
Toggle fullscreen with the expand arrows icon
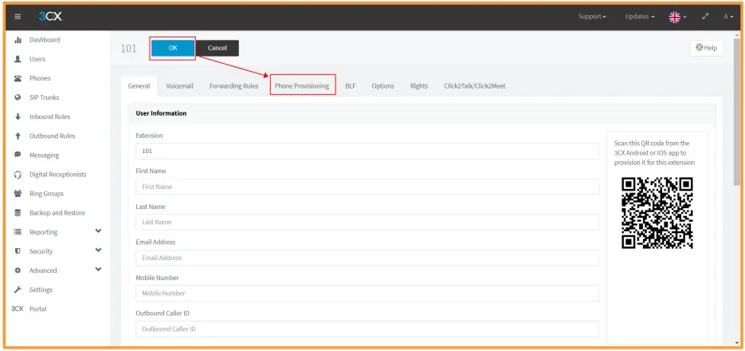[705, 17]
